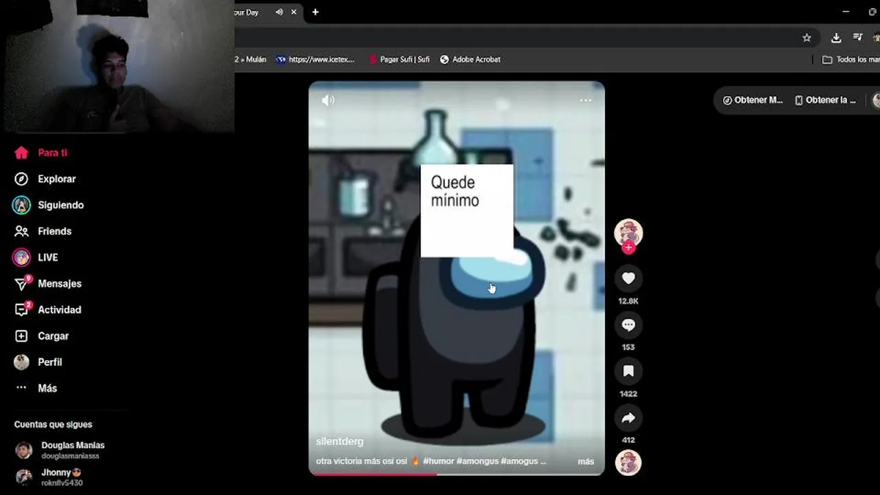Image resolution: width=880 pixels, height=495 pixels.
Task: Open the sound disc avatar below share
Action: click(x=628, y=463)
